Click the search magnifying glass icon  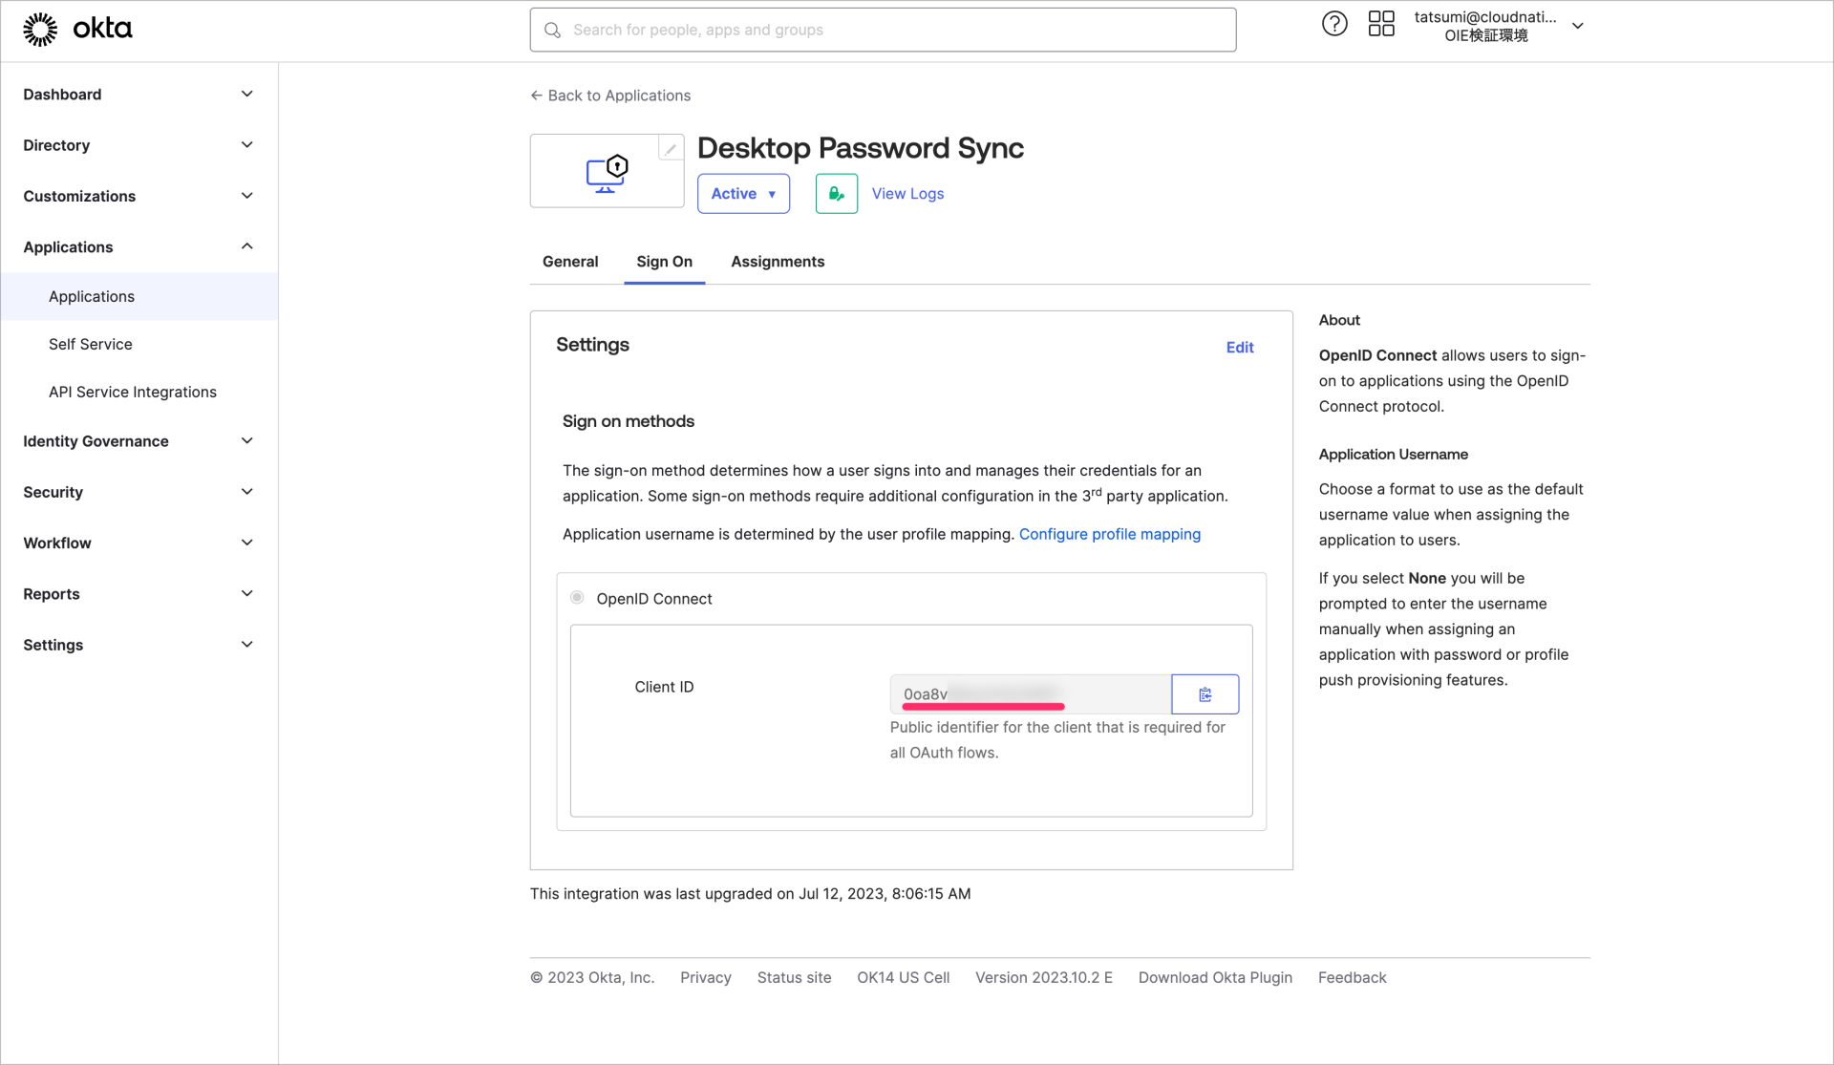[552, 30]
